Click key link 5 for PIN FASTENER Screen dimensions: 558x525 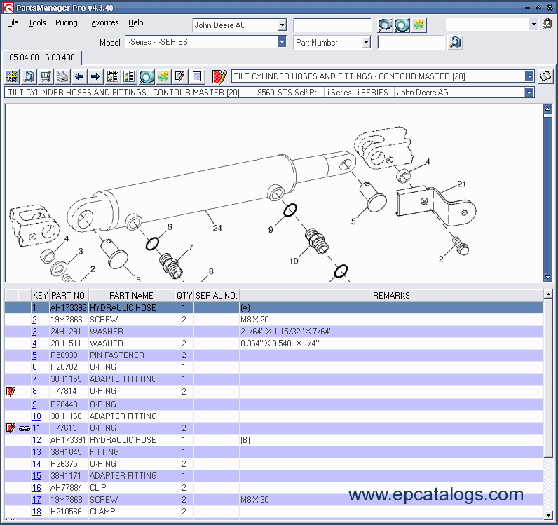(x=34, y=355)
